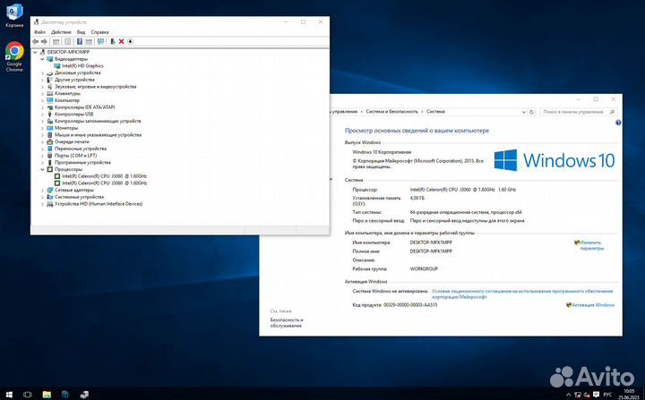Open the Вид menu in Device Manager

click(x=81, y=32)
